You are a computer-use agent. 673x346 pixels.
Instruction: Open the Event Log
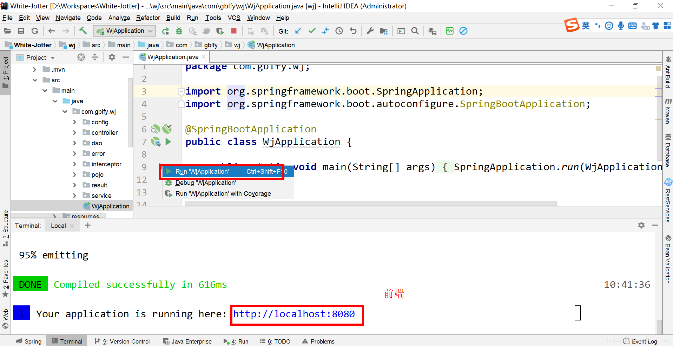[640, 341]
